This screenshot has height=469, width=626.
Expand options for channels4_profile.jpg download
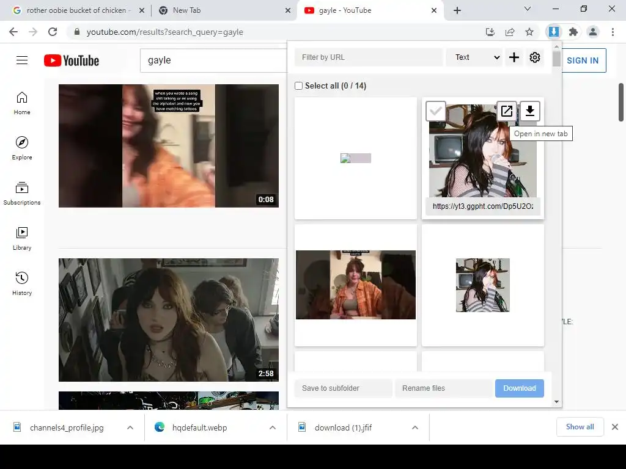pos(130,427)
